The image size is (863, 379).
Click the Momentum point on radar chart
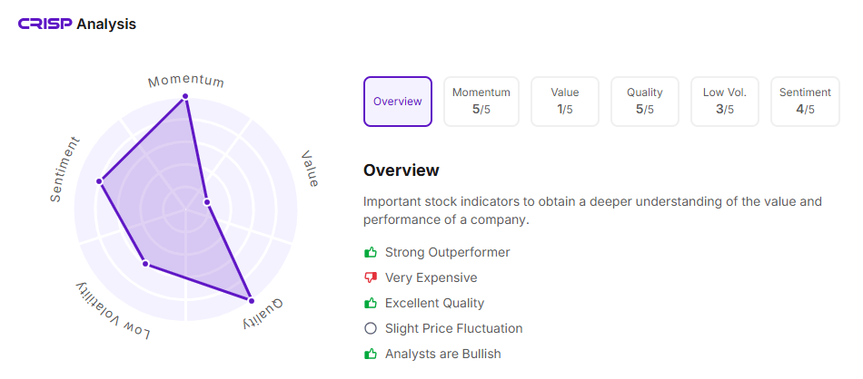pos(185,96)
